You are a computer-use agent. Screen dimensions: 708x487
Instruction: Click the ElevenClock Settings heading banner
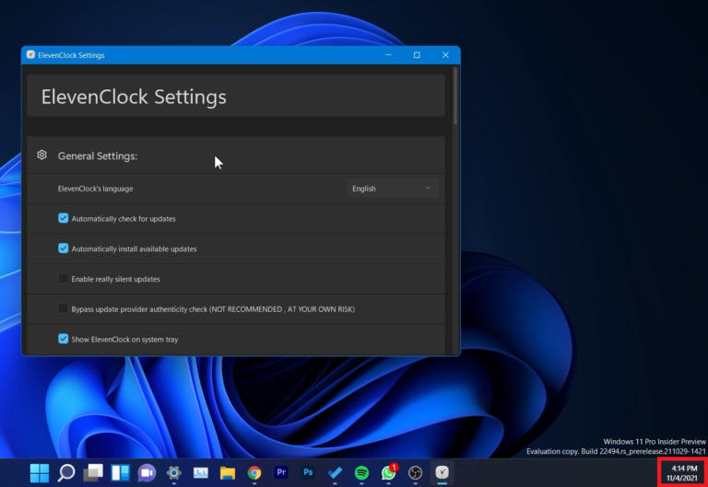click(236, 96)
